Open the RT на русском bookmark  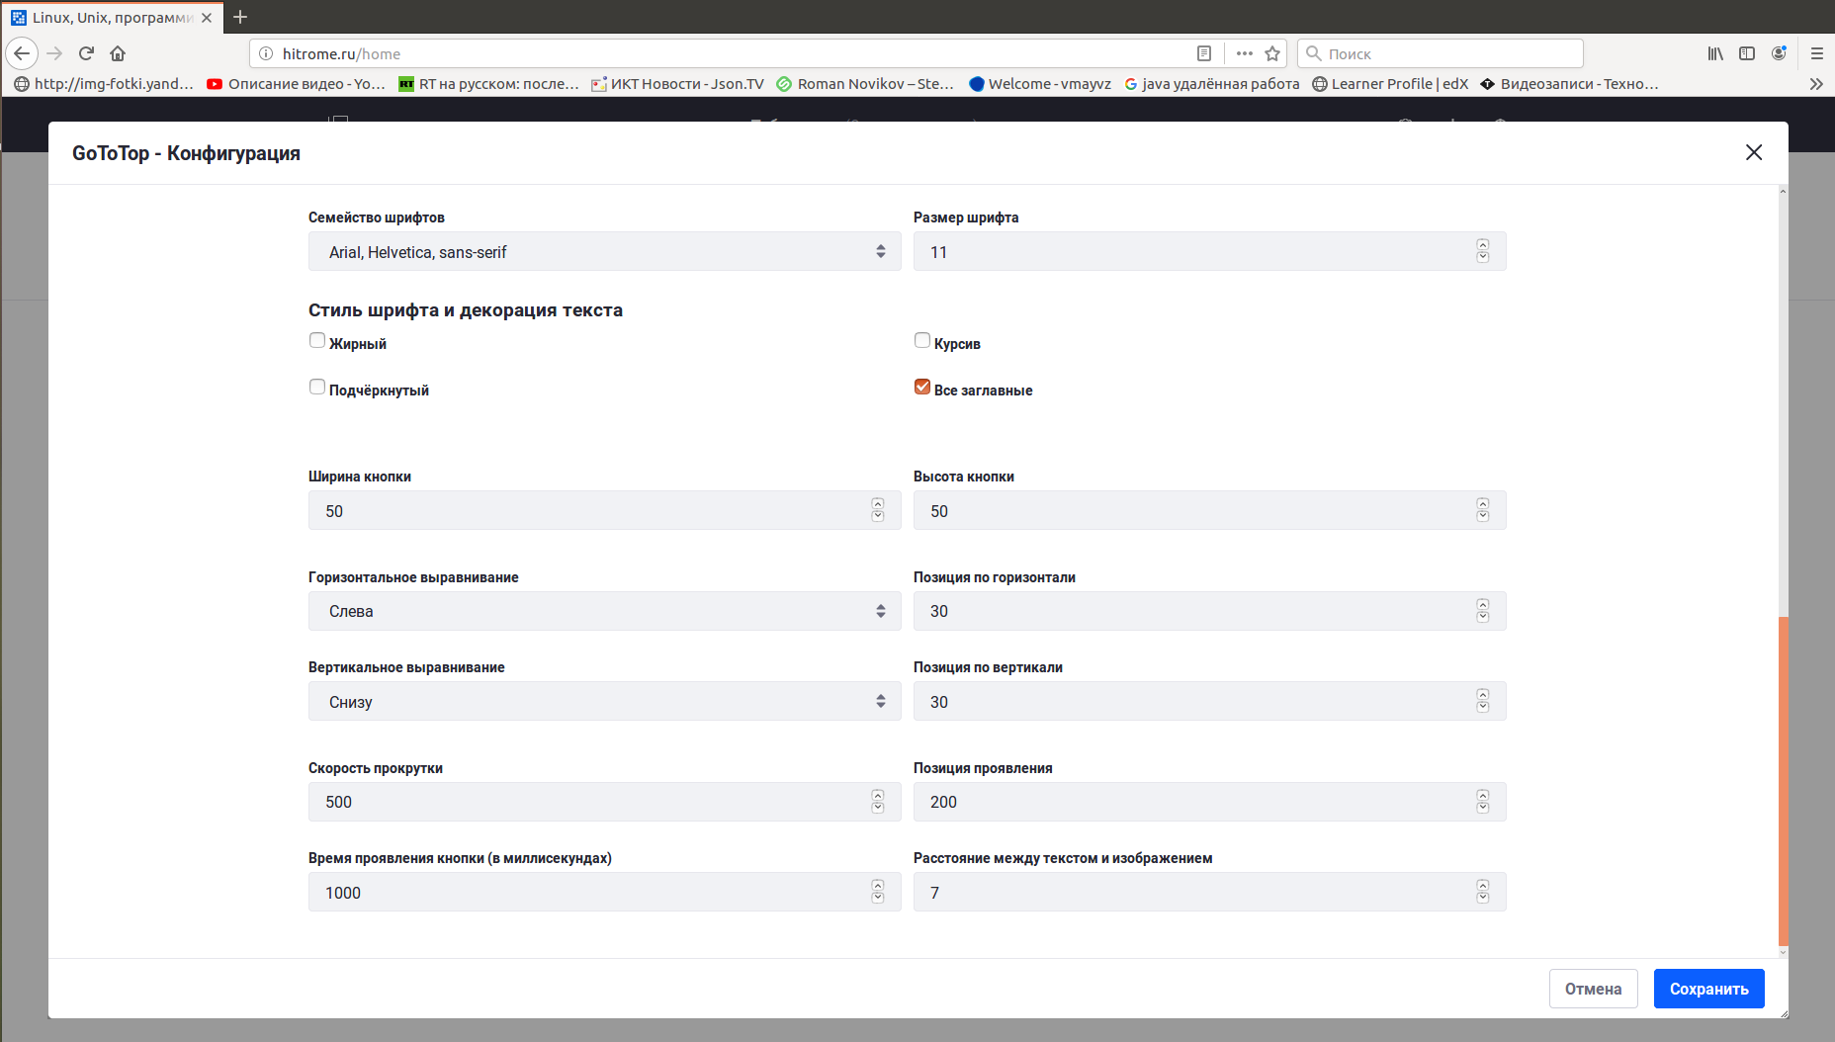(x=489, y=84)
